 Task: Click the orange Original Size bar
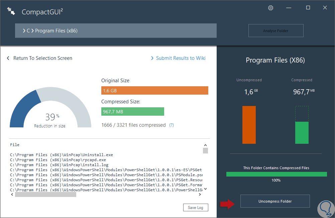click(x=154, y=91)
